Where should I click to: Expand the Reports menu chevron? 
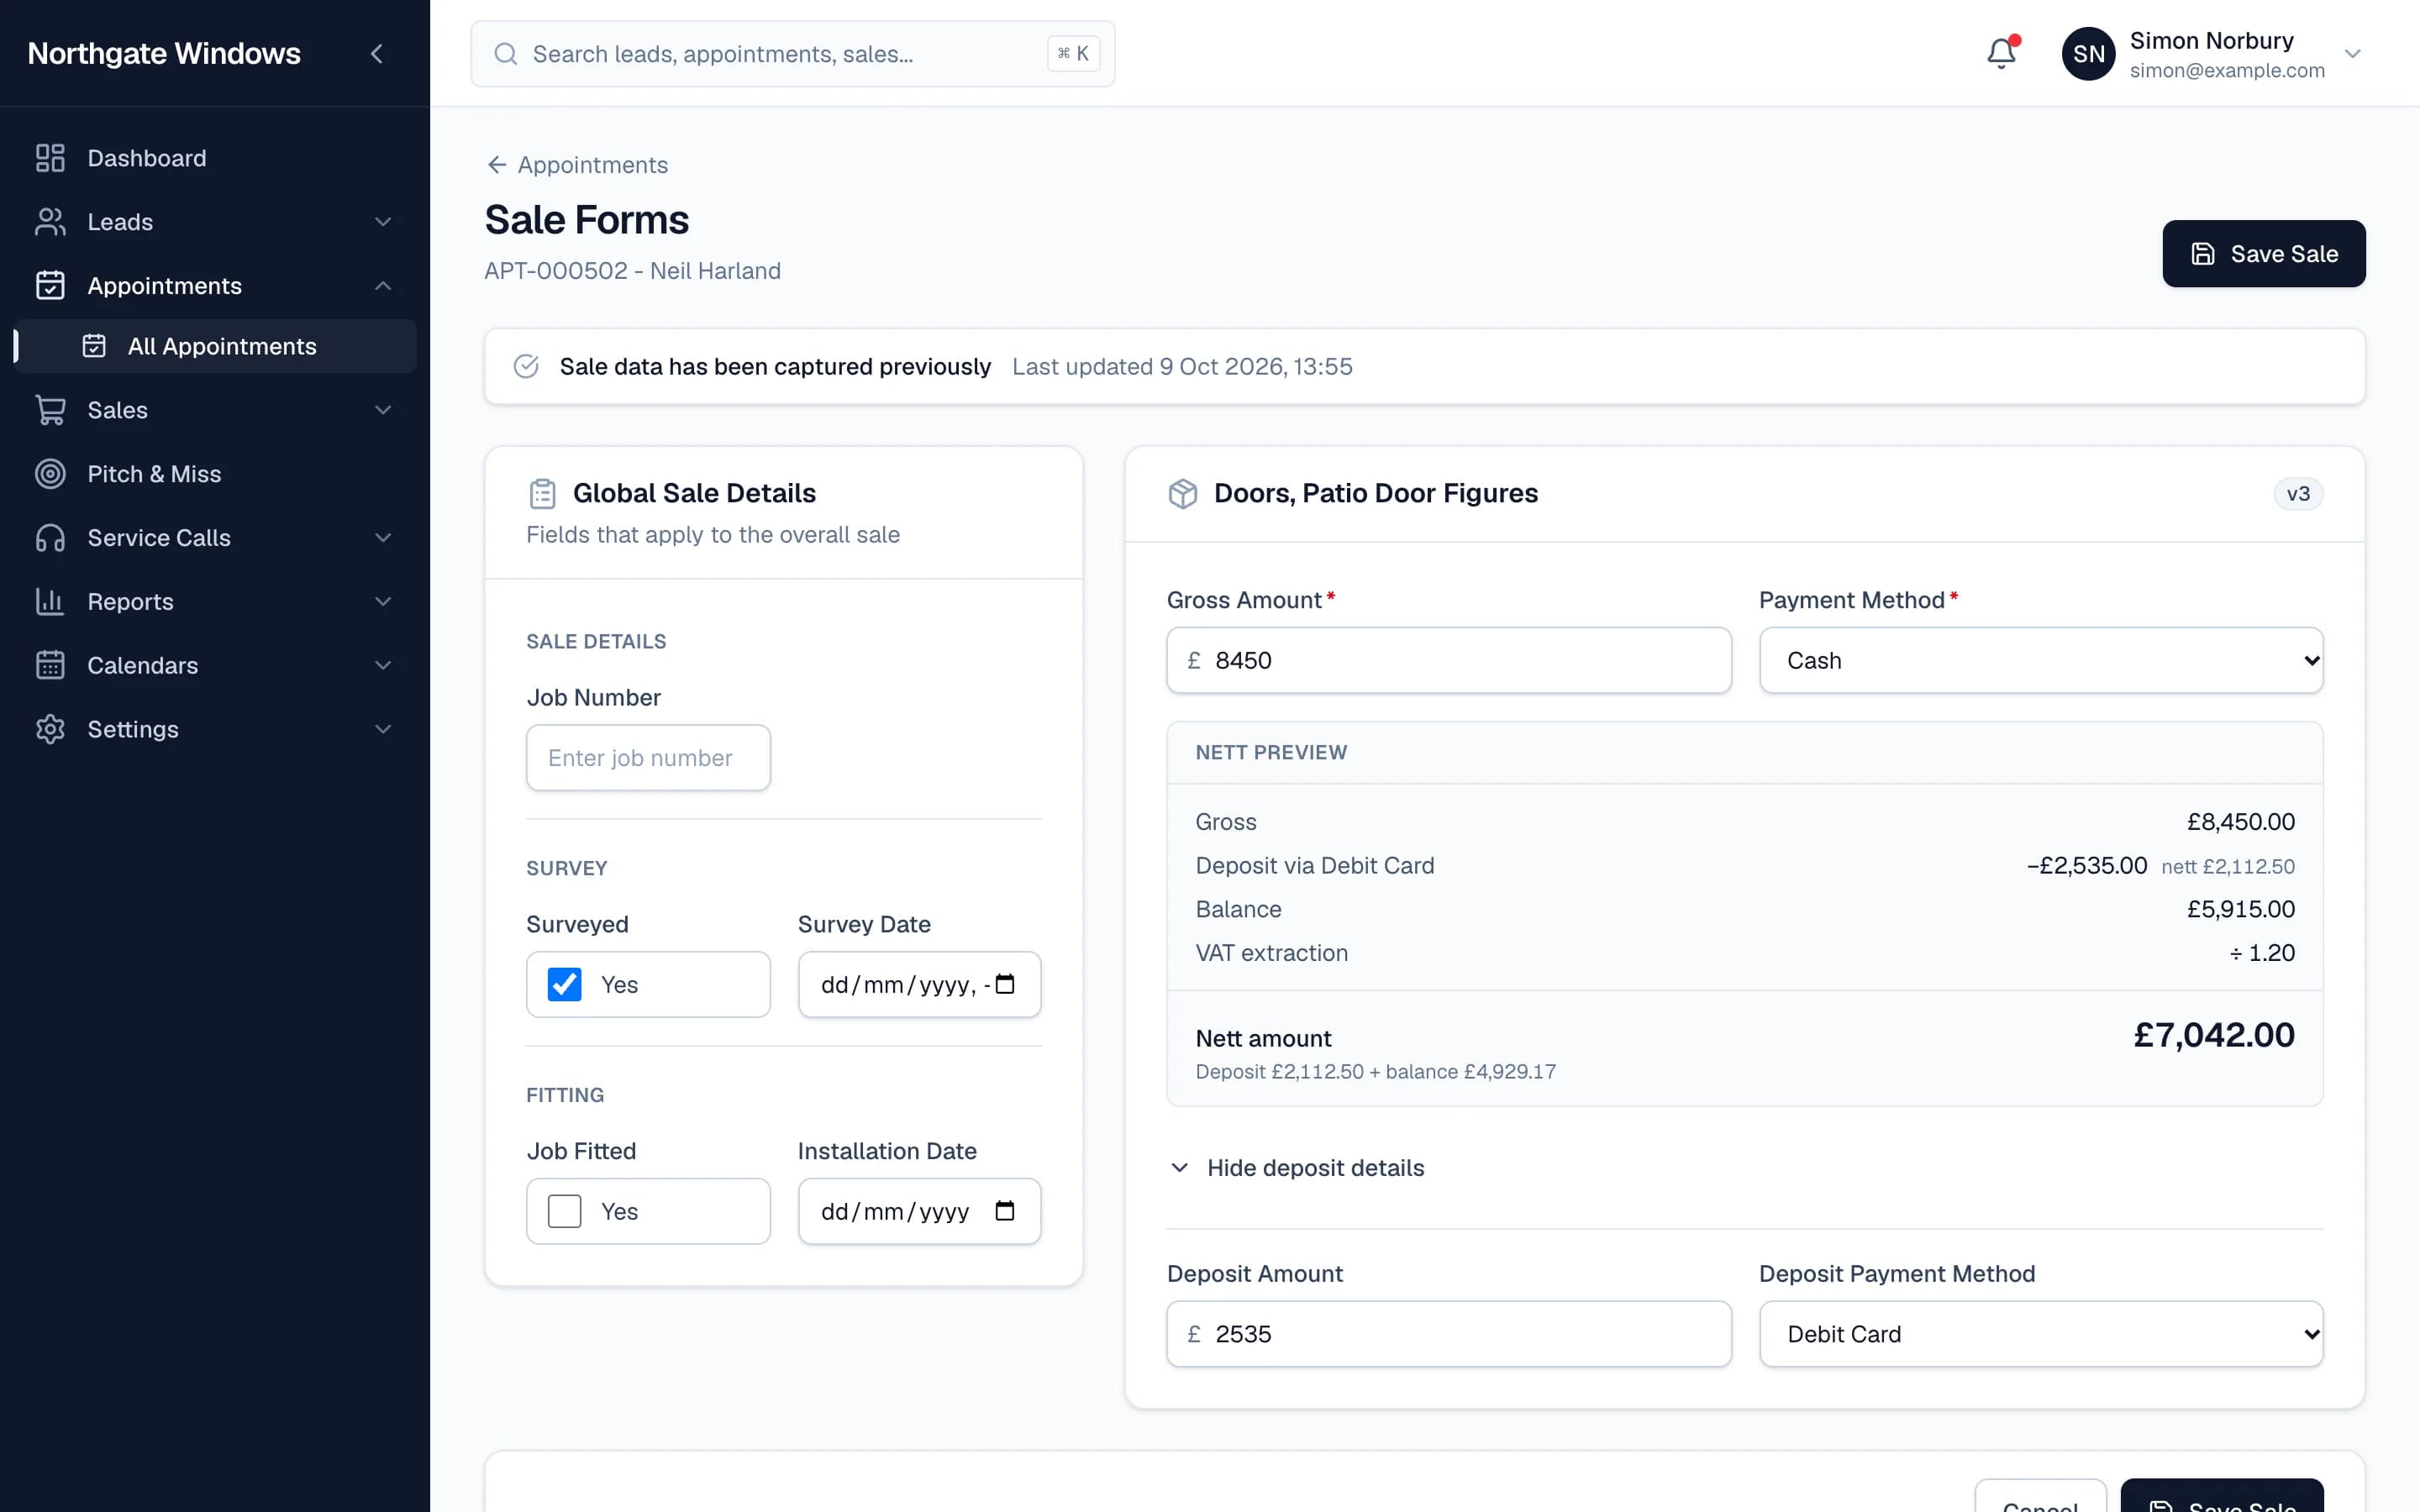tap(383, 602)
